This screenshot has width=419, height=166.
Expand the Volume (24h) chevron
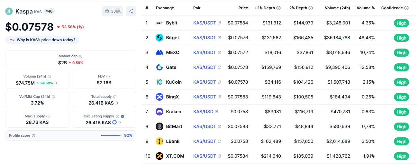57,83
